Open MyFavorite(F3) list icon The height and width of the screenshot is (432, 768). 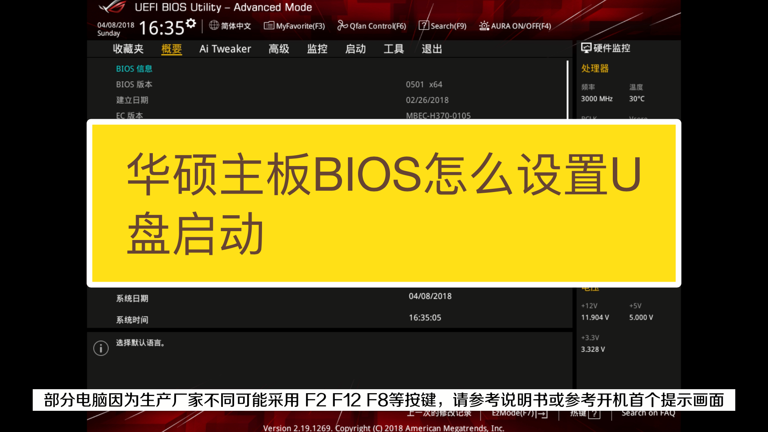(269, 26)
